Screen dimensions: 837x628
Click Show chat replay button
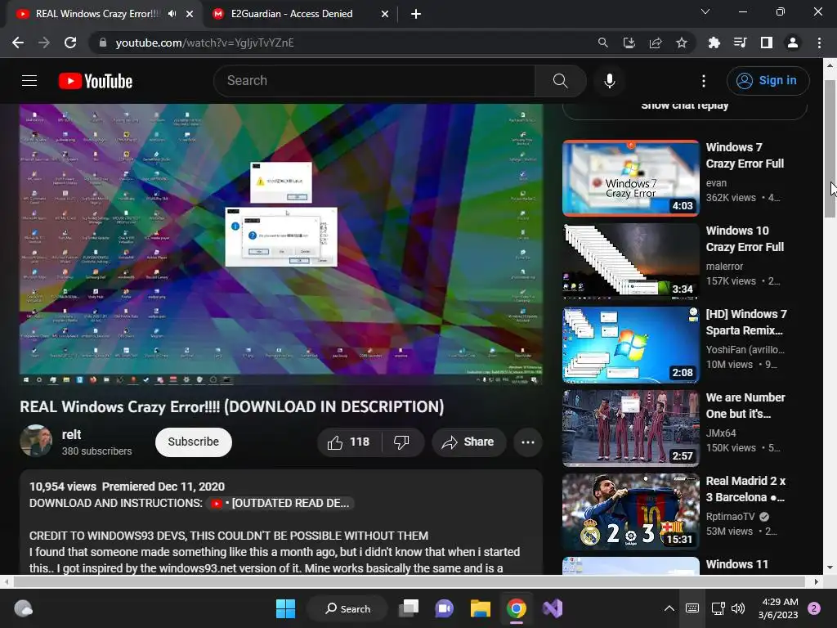(685, 109)
